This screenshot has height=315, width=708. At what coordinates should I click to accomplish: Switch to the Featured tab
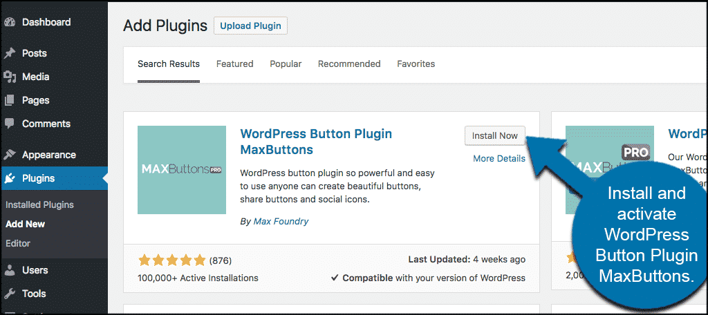click(235, 64)
